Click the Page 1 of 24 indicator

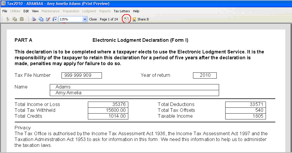[109, 19]
